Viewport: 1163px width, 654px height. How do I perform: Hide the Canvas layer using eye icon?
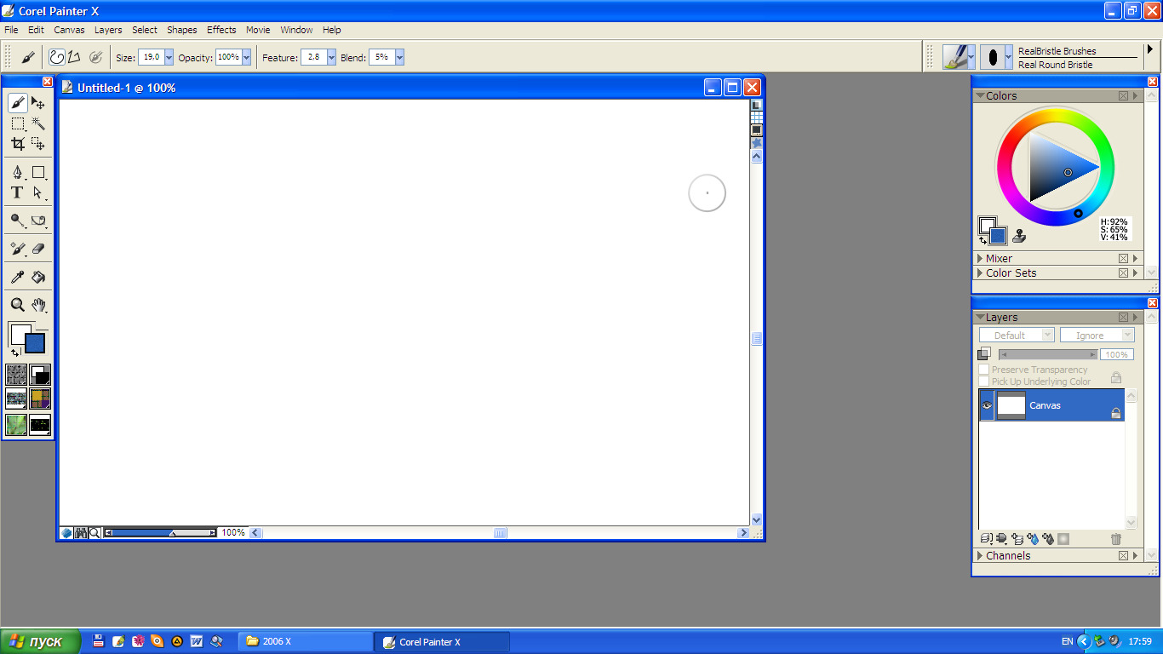point(987,405)
